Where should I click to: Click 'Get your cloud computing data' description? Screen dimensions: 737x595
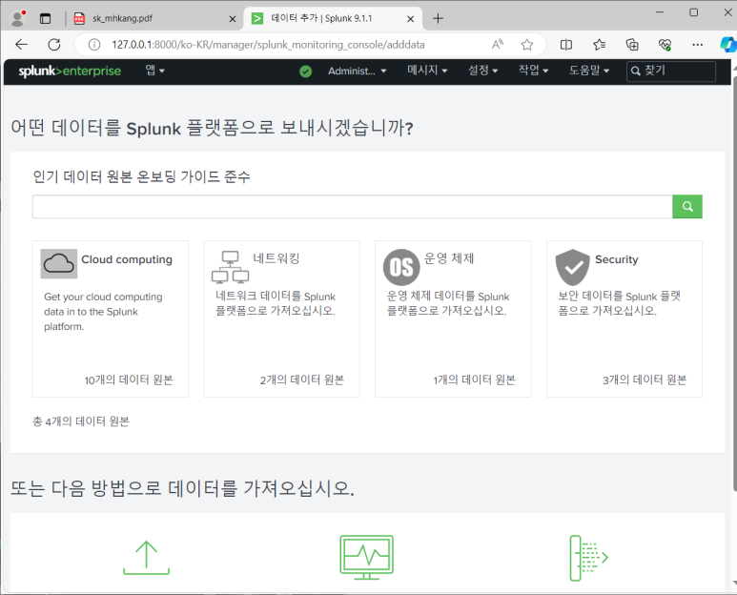(103, 312)
